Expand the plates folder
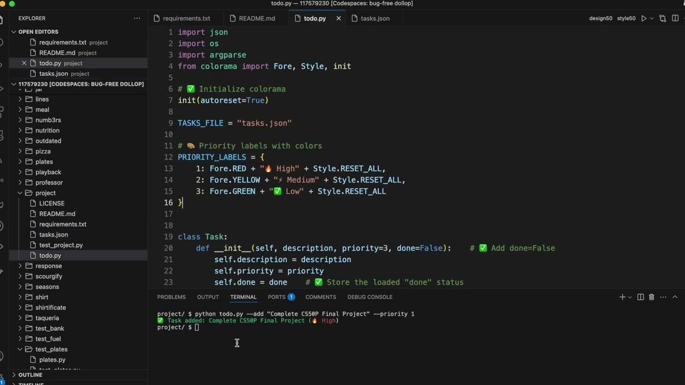Viewport: 685px width, 385px height. [x=44, y=162]
